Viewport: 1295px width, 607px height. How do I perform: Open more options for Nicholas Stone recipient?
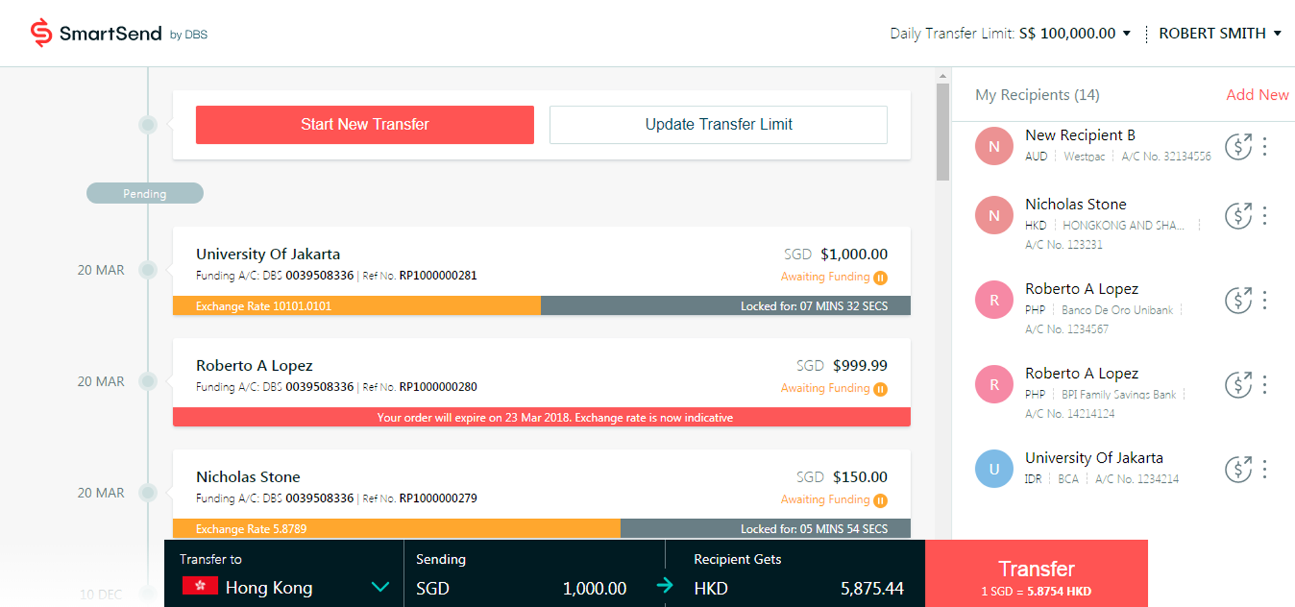click(1265, 216)
